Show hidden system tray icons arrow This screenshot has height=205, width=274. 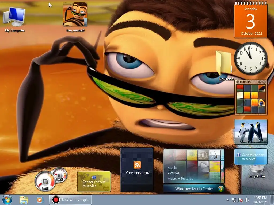click(227, 200)
